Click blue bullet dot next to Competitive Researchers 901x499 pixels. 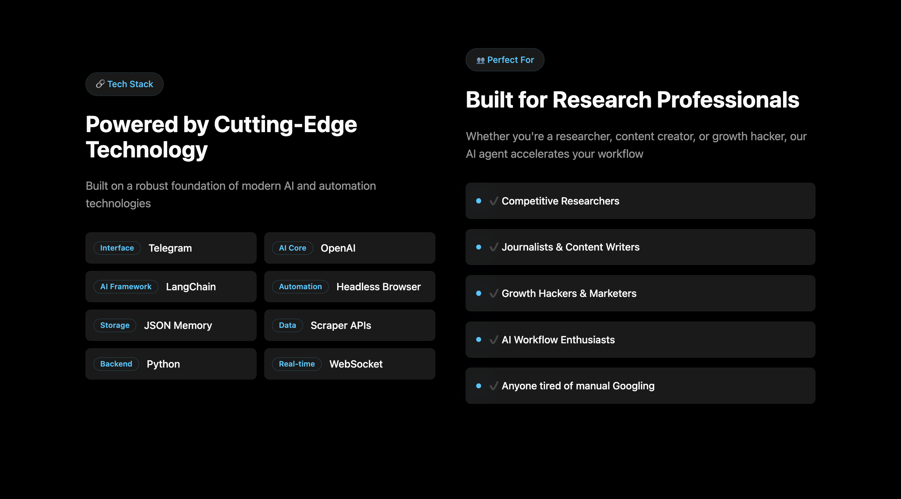479,201
